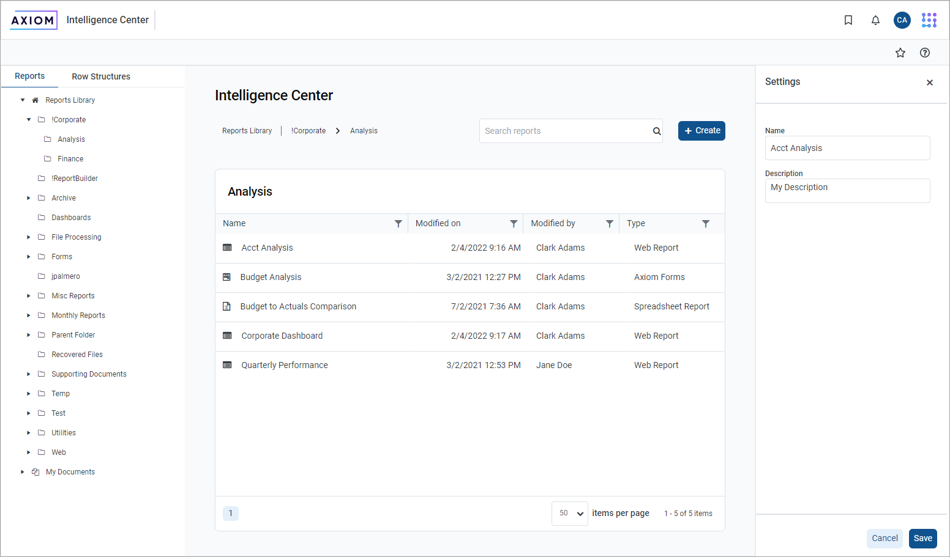The height and width of the screenshot is (557, 950).
Task: Click the Description text field
Action: click(847, 191)
